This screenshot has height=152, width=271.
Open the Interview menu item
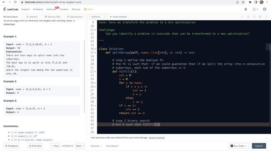click(x=51, y=9)
